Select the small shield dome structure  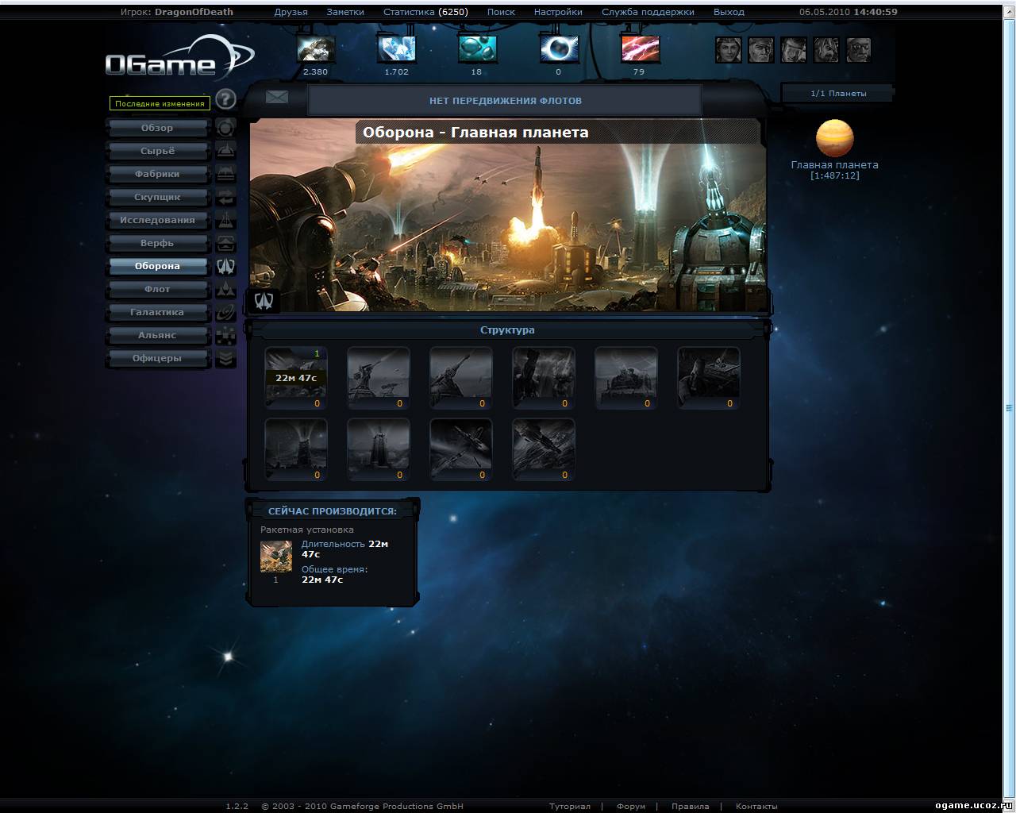[x=296, y=450]
